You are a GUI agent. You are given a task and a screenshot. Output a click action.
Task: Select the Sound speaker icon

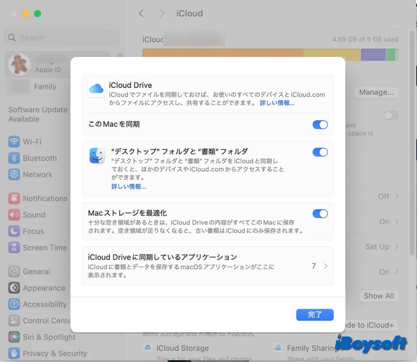point(14,215)
